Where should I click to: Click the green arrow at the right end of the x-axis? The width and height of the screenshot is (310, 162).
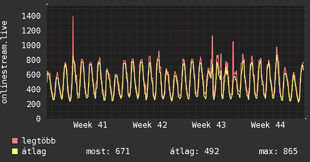coord(306,119)
